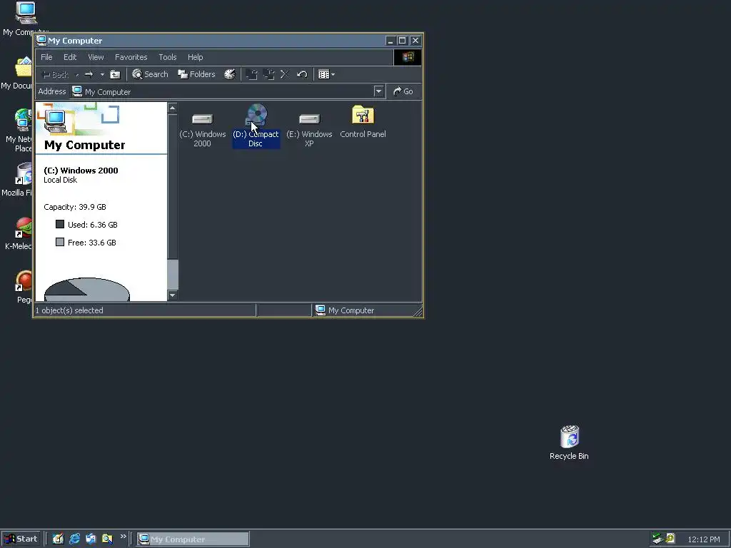Click the (C:) Windows 2000 heading in info pane
Screen dimensions: 731x548
point(81,171)
